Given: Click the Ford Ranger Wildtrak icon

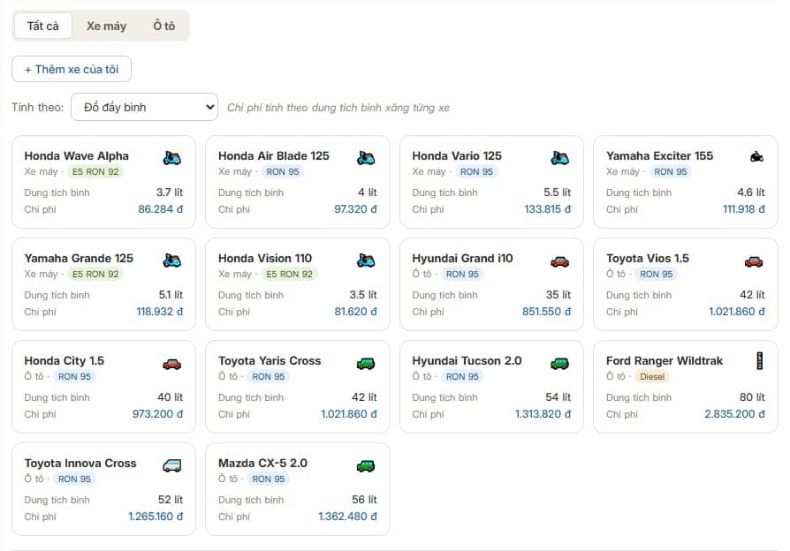Looking at the screenshot, I should click(760, 360).
